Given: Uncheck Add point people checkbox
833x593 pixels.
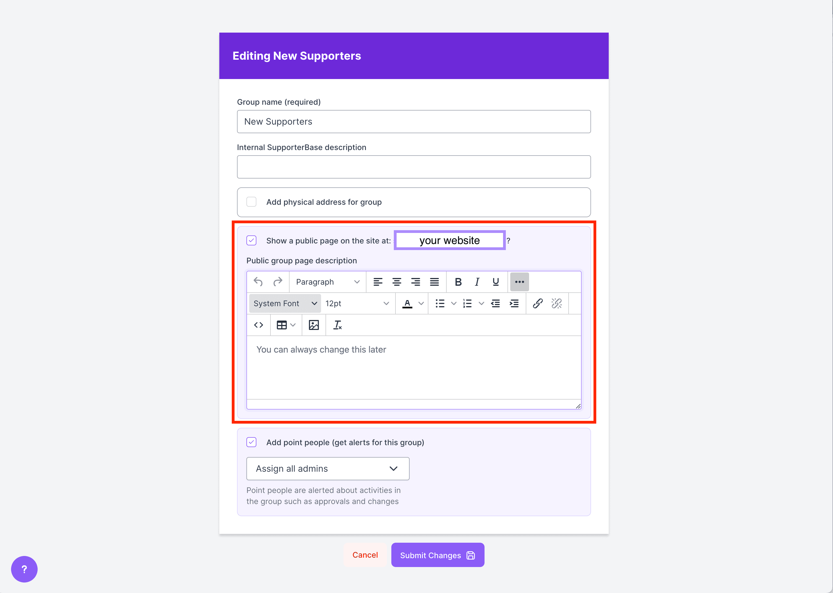Looking at the screenshot, I should 251,442.
